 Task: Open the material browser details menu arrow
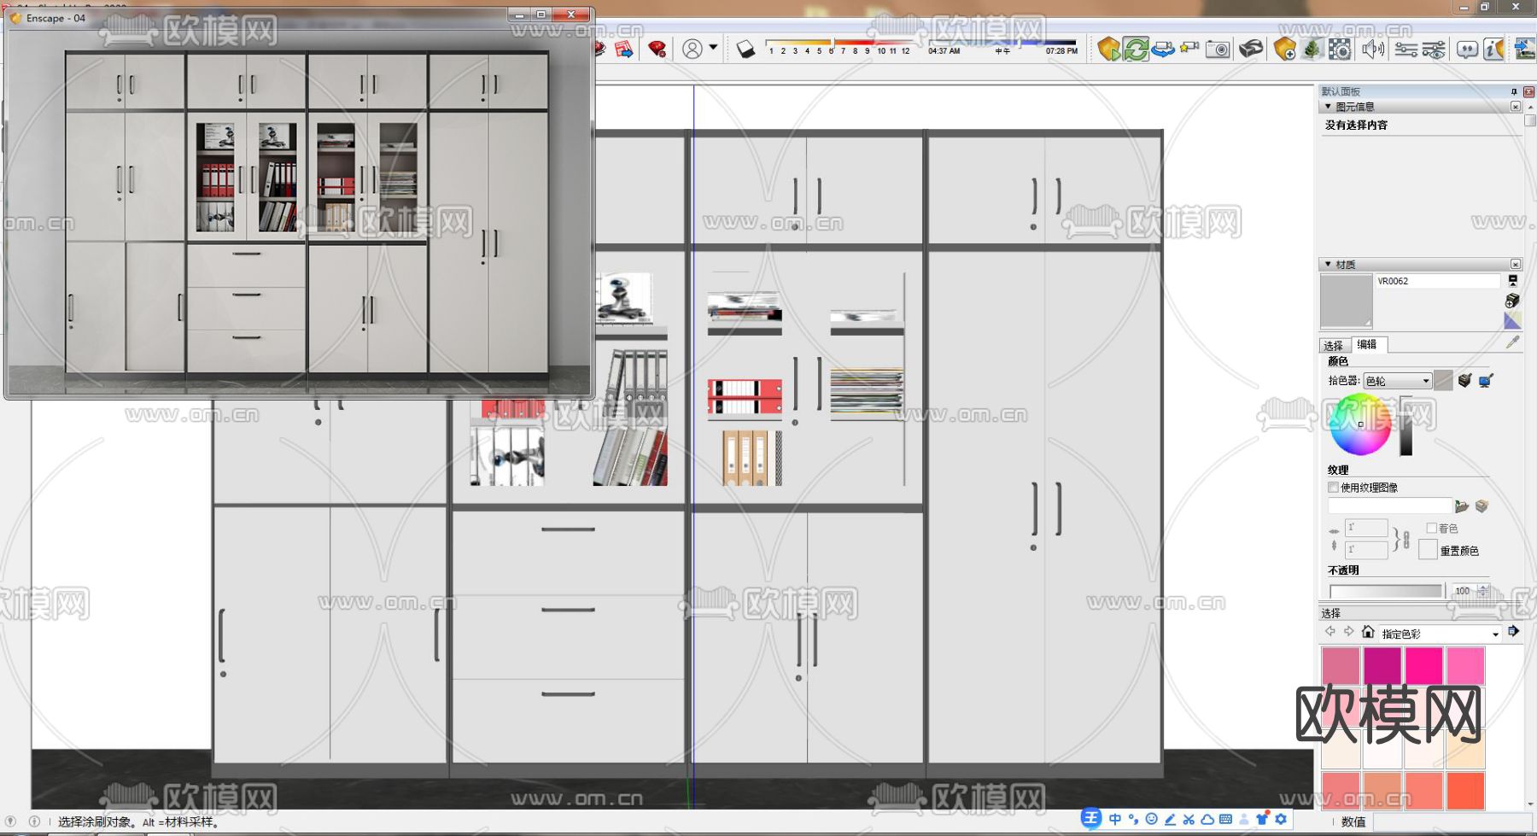pyautogui.click(x=1513, y=632)
